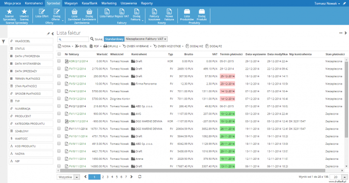Open the DRUKUJ print dropdown
349x183 pixels.
pyautogui.click(x=112, y=46)
